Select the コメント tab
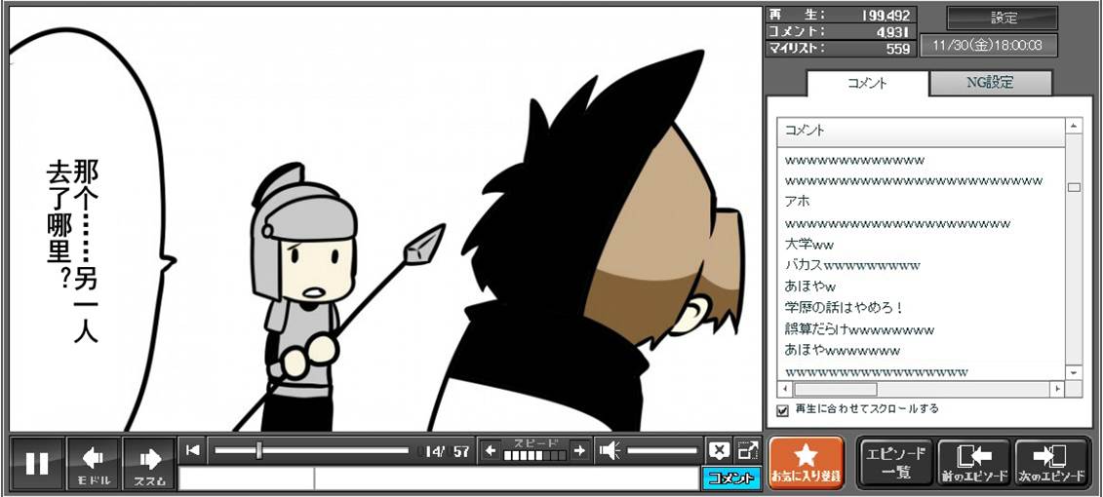This screenshot has width=1103, height=497. click(x=867, y=83)
